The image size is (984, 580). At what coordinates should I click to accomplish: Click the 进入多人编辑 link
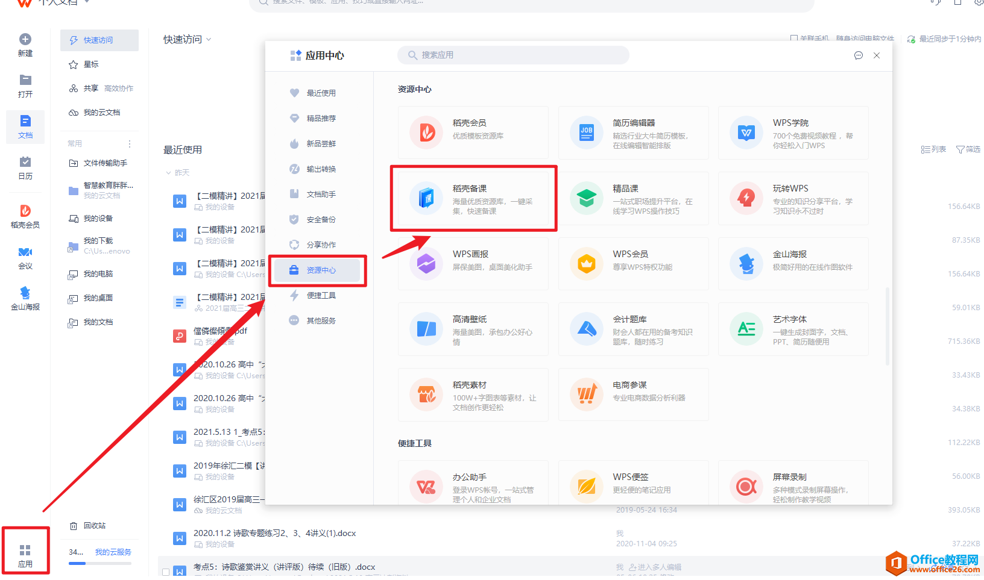[x=655, y=567]
